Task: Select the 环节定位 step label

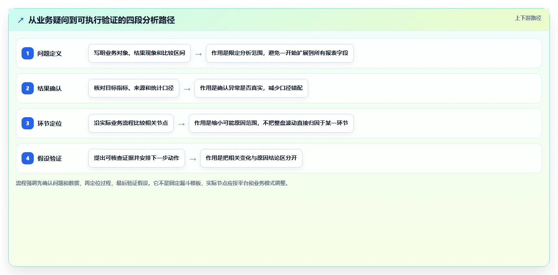Action: [x=50, y=123]
